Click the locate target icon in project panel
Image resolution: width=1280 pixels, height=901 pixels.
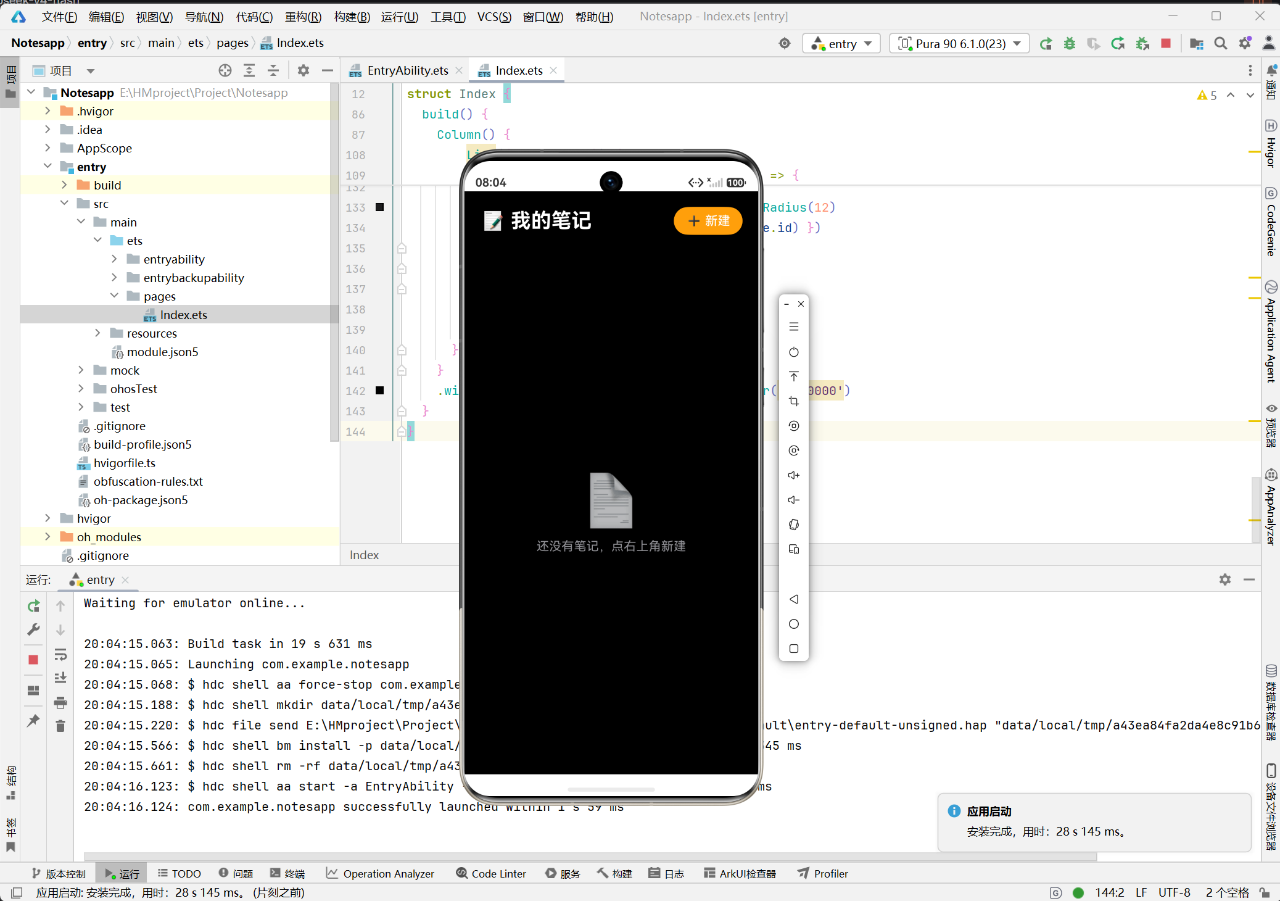click(x=225, y=71)
